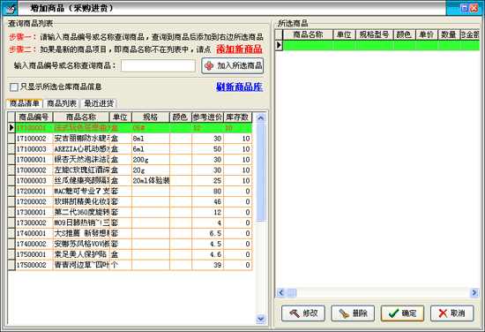Screen dimensions: 485x332
Task: Click the hammer icon on 修改 button
Action: pyautogui.click(x=295, y=313)
